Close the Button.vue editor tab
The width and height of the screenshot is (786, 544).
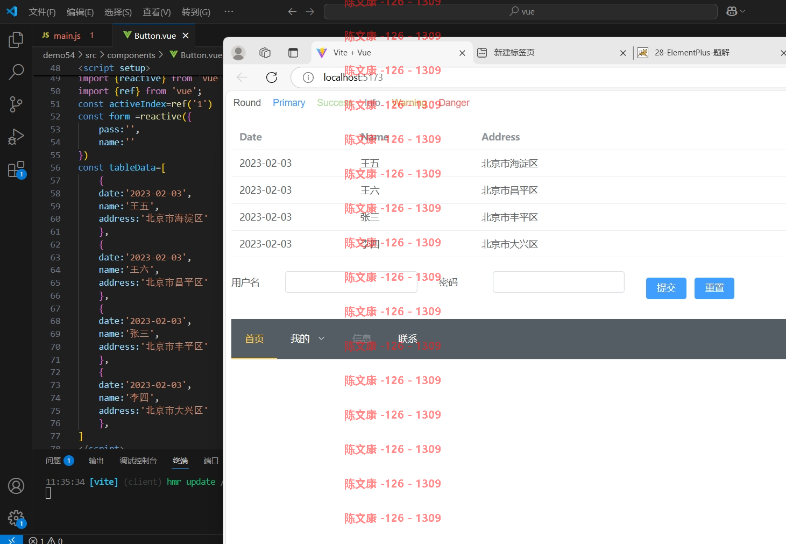click(x=186, y=36)
